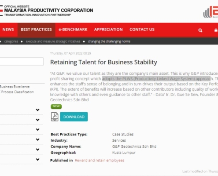Open the NEWS menu item

pos(8,29)
